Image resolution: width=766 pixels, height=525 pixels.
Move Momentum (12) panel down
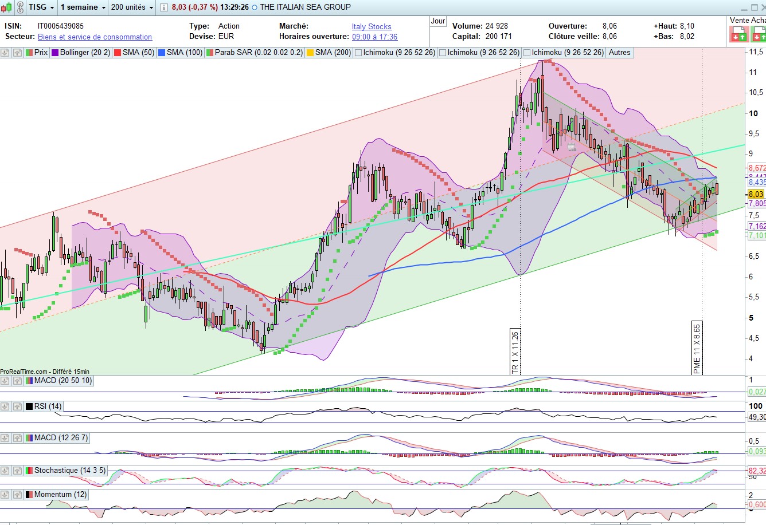pyautogui.click(x=5, y=495)
